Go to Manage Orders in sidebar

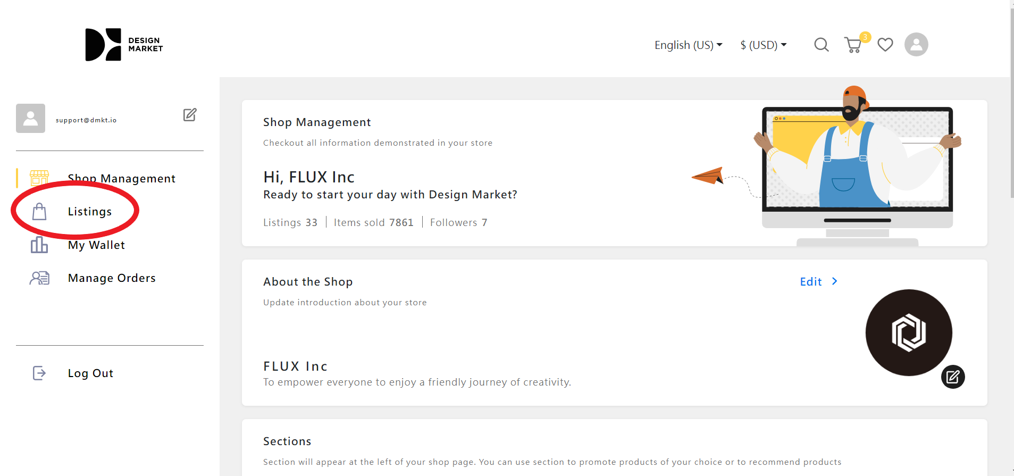point(112,278)
